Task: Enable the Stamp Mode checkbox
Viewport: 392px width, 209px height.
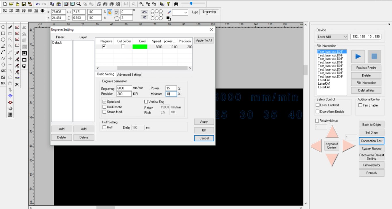Action: tap(104, 112)
